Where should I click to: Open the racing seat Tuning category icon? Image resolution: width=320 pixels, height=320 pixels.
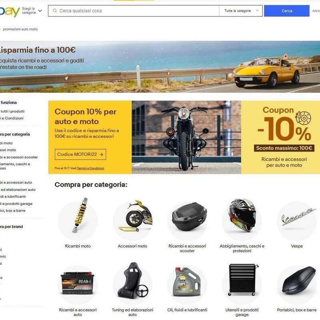click(x=133, y=284)
